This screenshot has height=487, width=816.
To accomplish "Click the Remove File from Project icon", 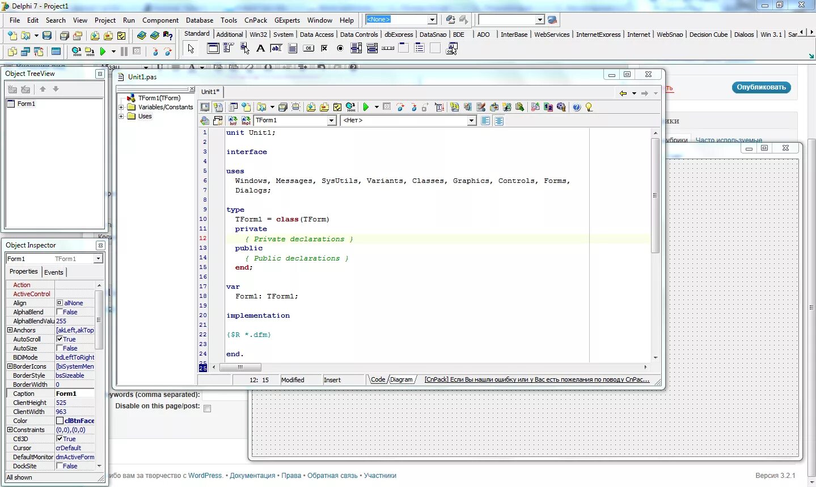I will coord(108,36).
